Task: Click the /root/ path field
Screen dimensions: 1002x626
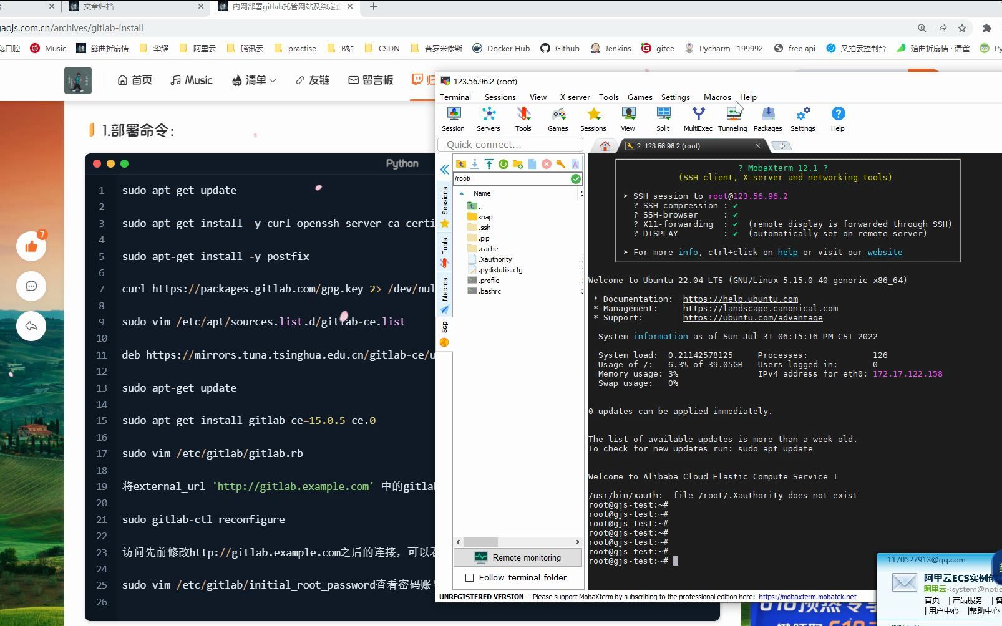Action: click(512, 179)
